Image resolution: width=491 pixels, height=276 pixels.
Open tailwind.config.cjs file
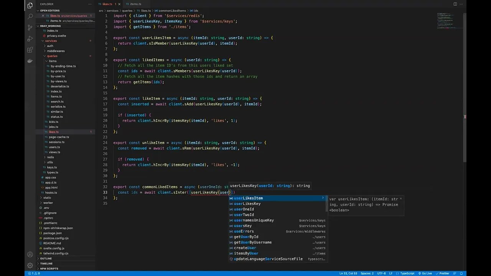[56, 253]
